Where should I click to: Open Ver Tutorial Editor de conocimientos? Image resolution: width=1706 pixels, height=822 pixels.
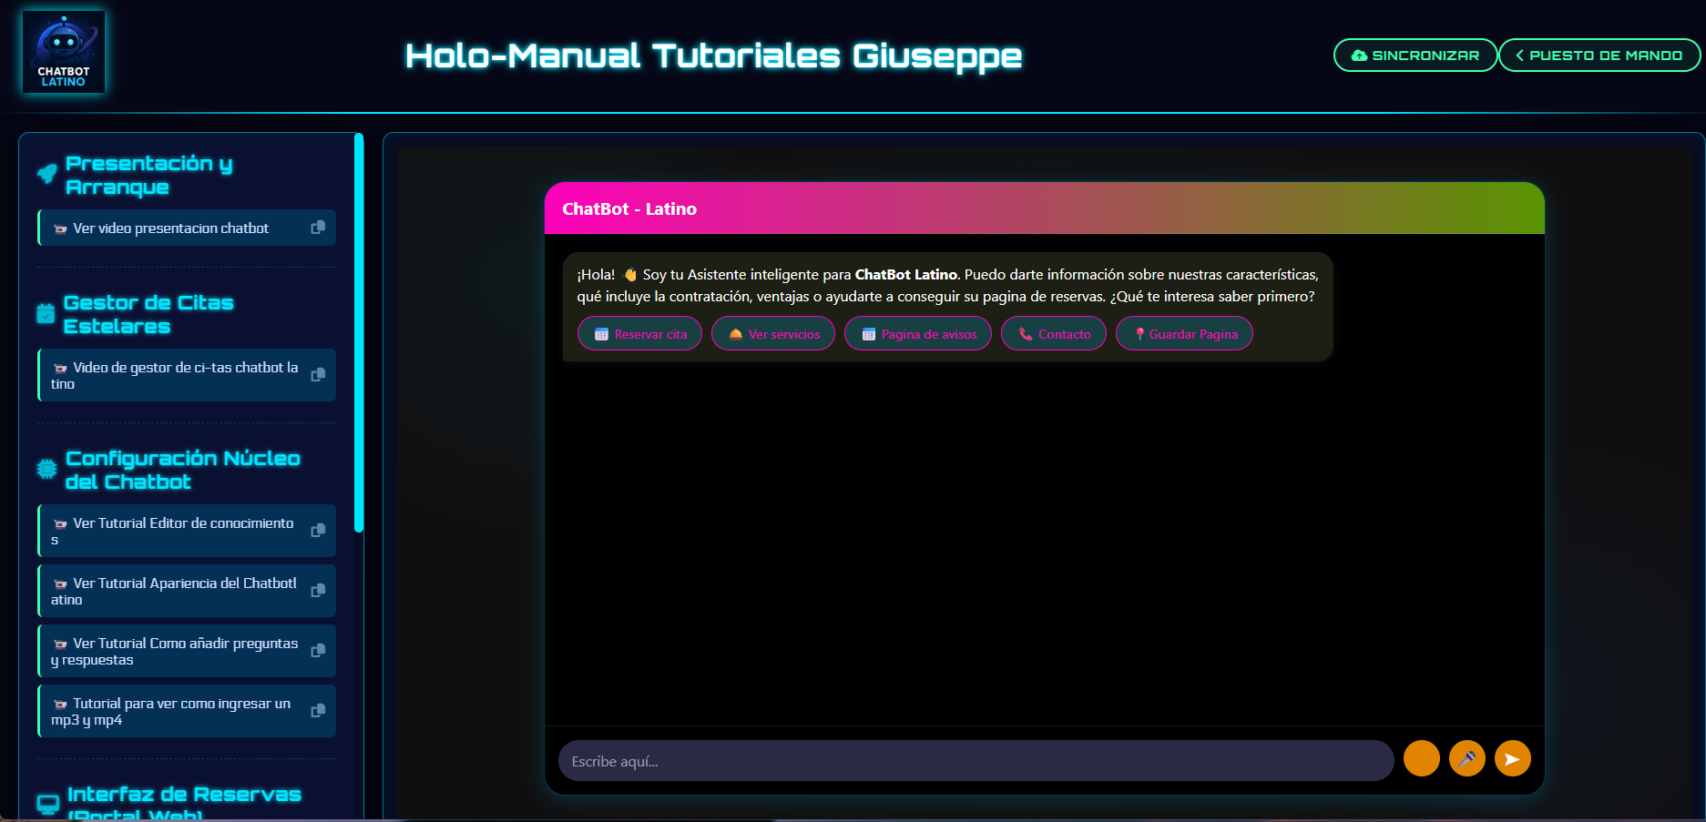click(178, 531)
